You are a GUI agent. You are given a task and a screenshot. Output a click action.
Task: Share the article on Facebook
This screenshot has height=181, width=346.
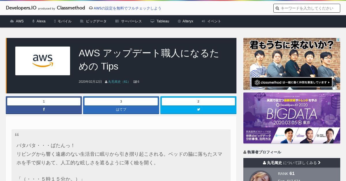44,109
